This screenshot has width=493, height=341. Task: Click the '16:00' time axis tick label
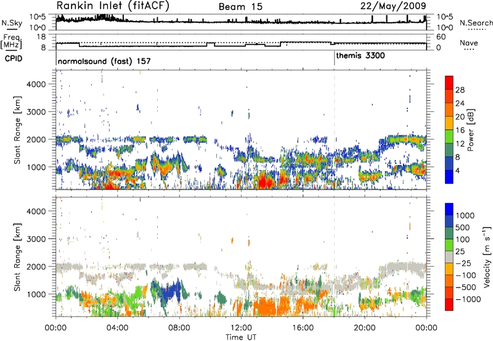tap(303, 328)
